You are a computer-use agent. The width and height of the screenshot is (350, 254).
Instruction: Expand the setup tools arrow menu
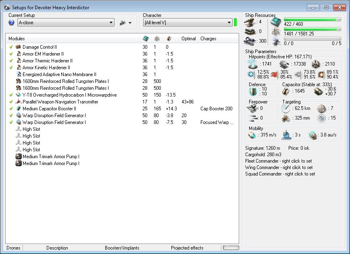(130, 23)
